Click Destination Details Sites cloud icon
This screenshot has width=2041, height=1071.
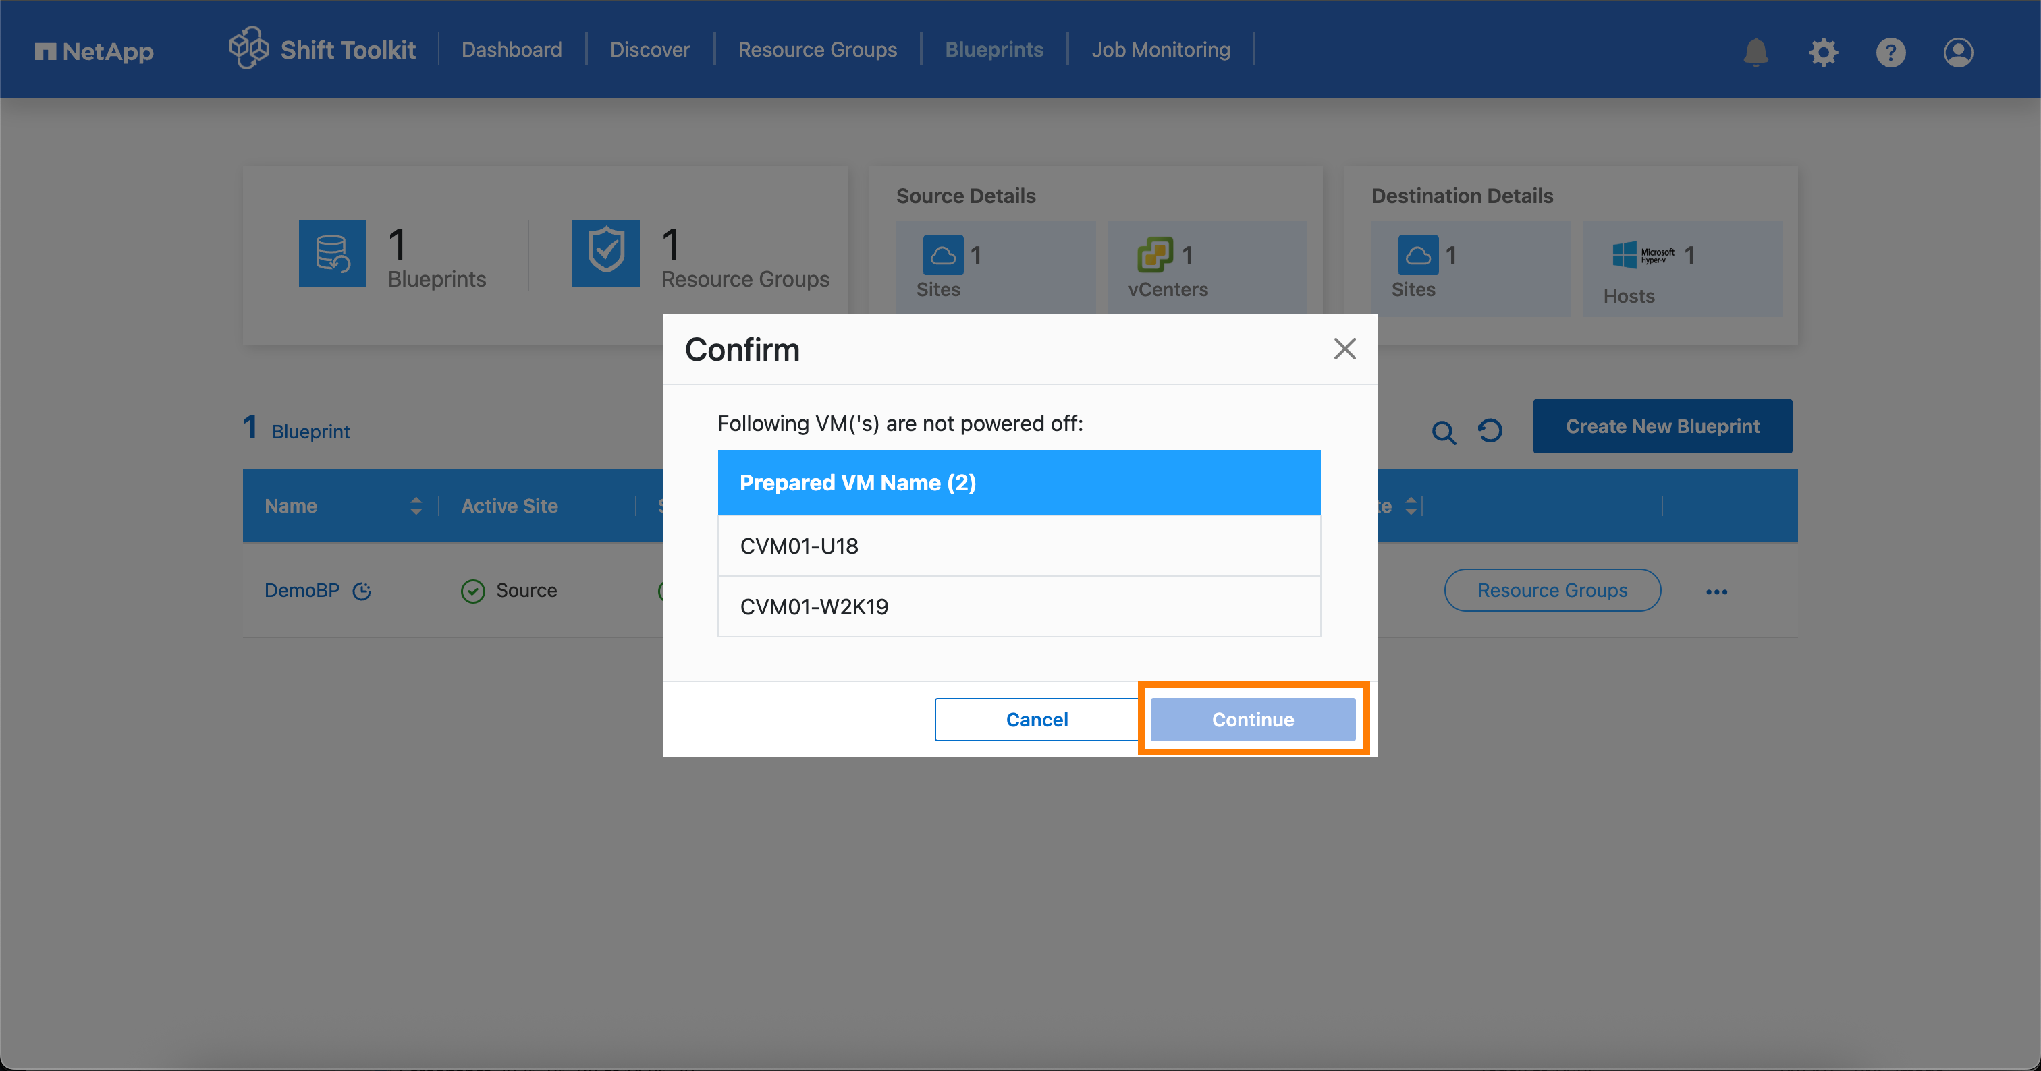point(1417,255)
